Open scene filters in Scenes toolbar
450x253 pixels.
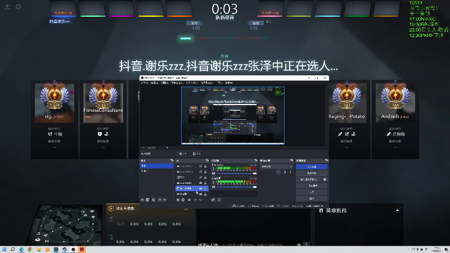coord(154,200)
